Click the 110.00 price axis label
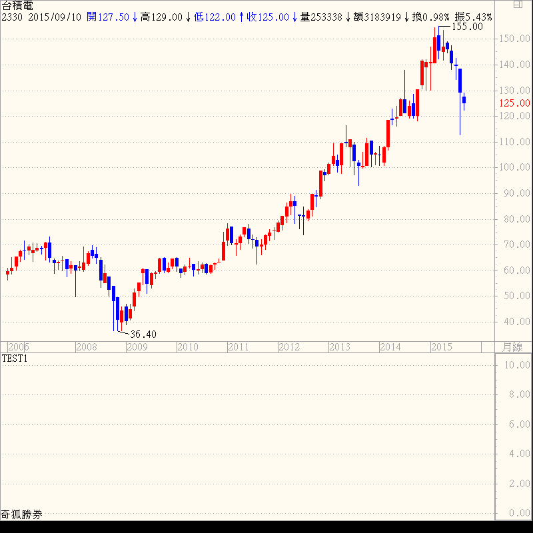 [x=514, y=142]
